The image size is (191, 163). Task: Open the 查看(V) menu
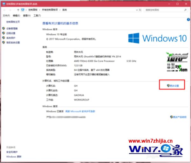pyautogui.click(x=27, y=16)
